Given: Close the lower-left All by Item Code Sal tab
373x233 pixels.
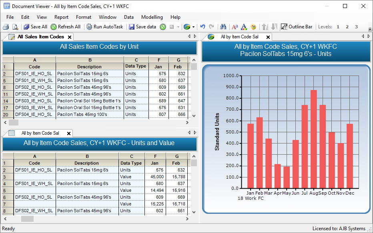Looking at the screenshot, I should 69,133.
